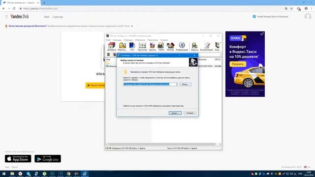Click the browser Reload button

pyautogui.click(x=14, y=9)
